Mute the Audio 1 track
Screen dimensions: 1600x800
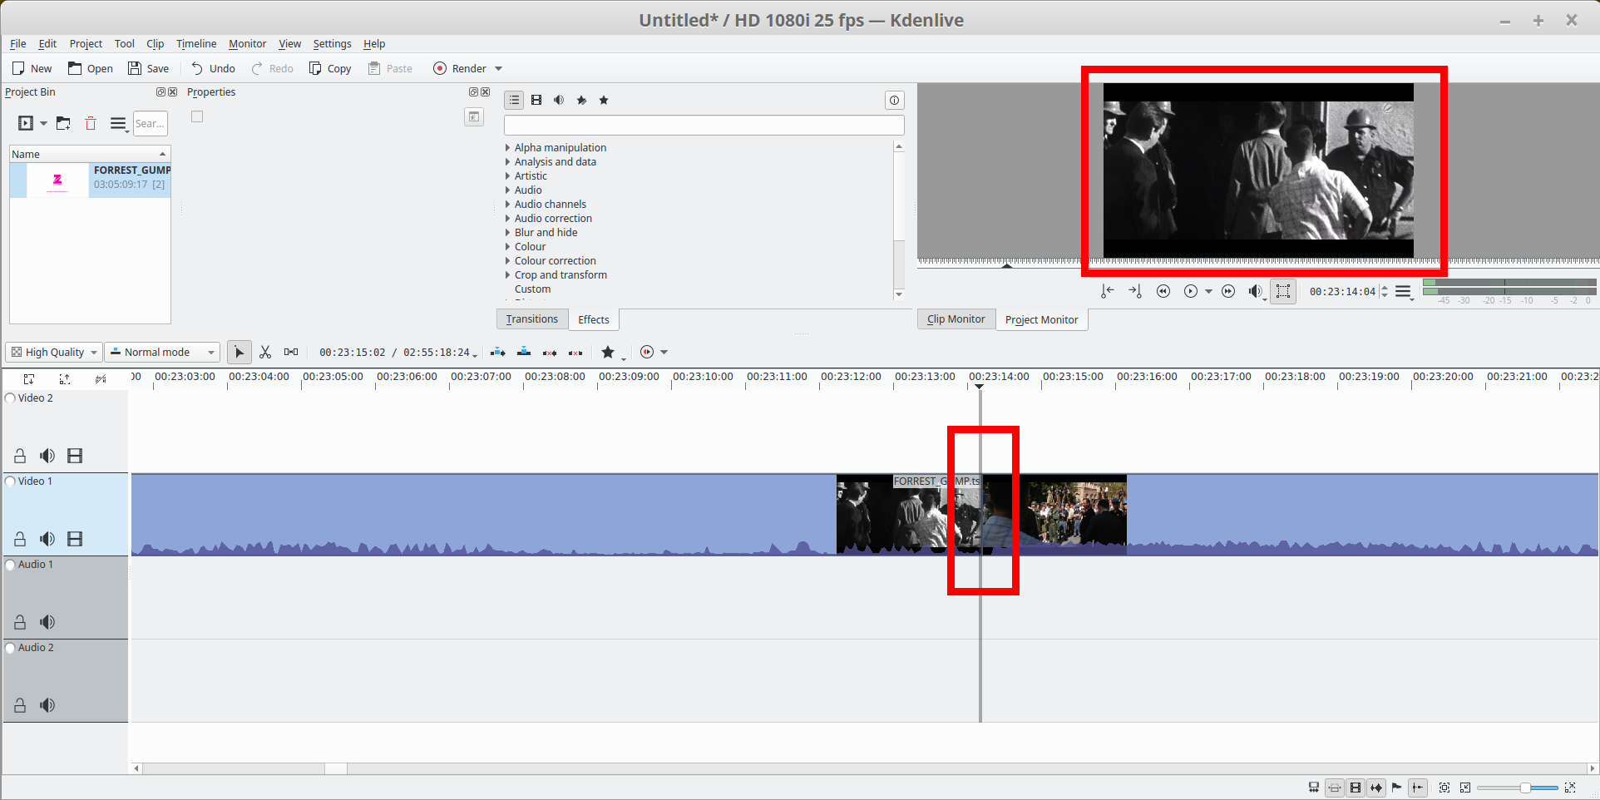(x=47, y=622)
